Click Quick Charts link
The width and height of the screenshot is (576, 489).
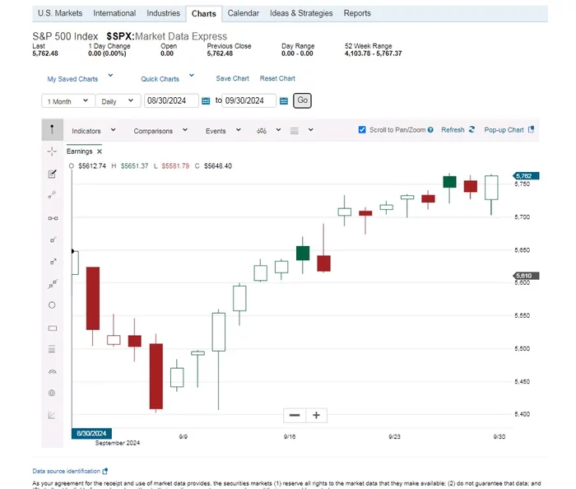point(160,79)
